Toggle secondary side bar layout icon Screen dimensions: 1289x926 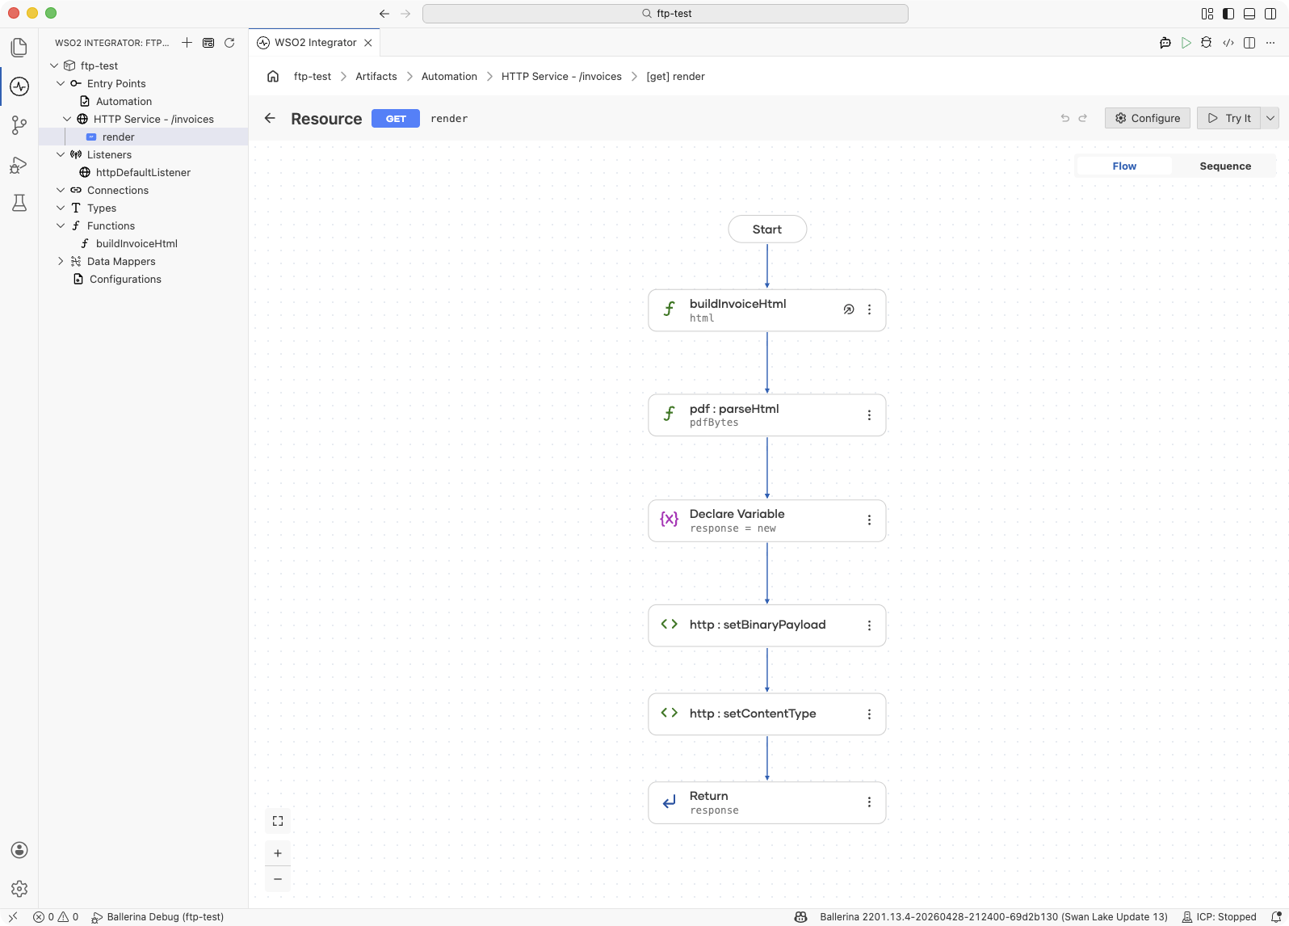1270,14
